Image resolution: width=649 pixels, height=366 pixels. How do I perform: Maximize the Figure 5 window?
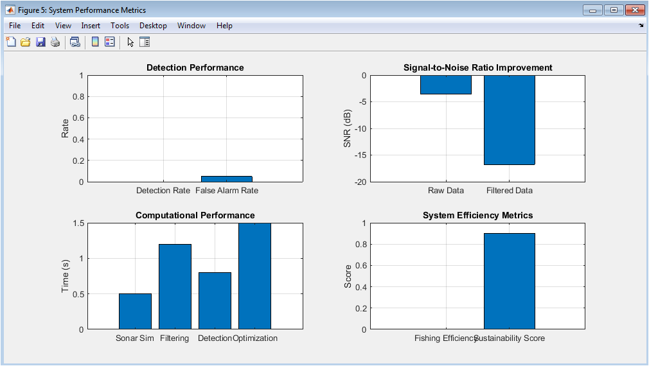[614, 10]
